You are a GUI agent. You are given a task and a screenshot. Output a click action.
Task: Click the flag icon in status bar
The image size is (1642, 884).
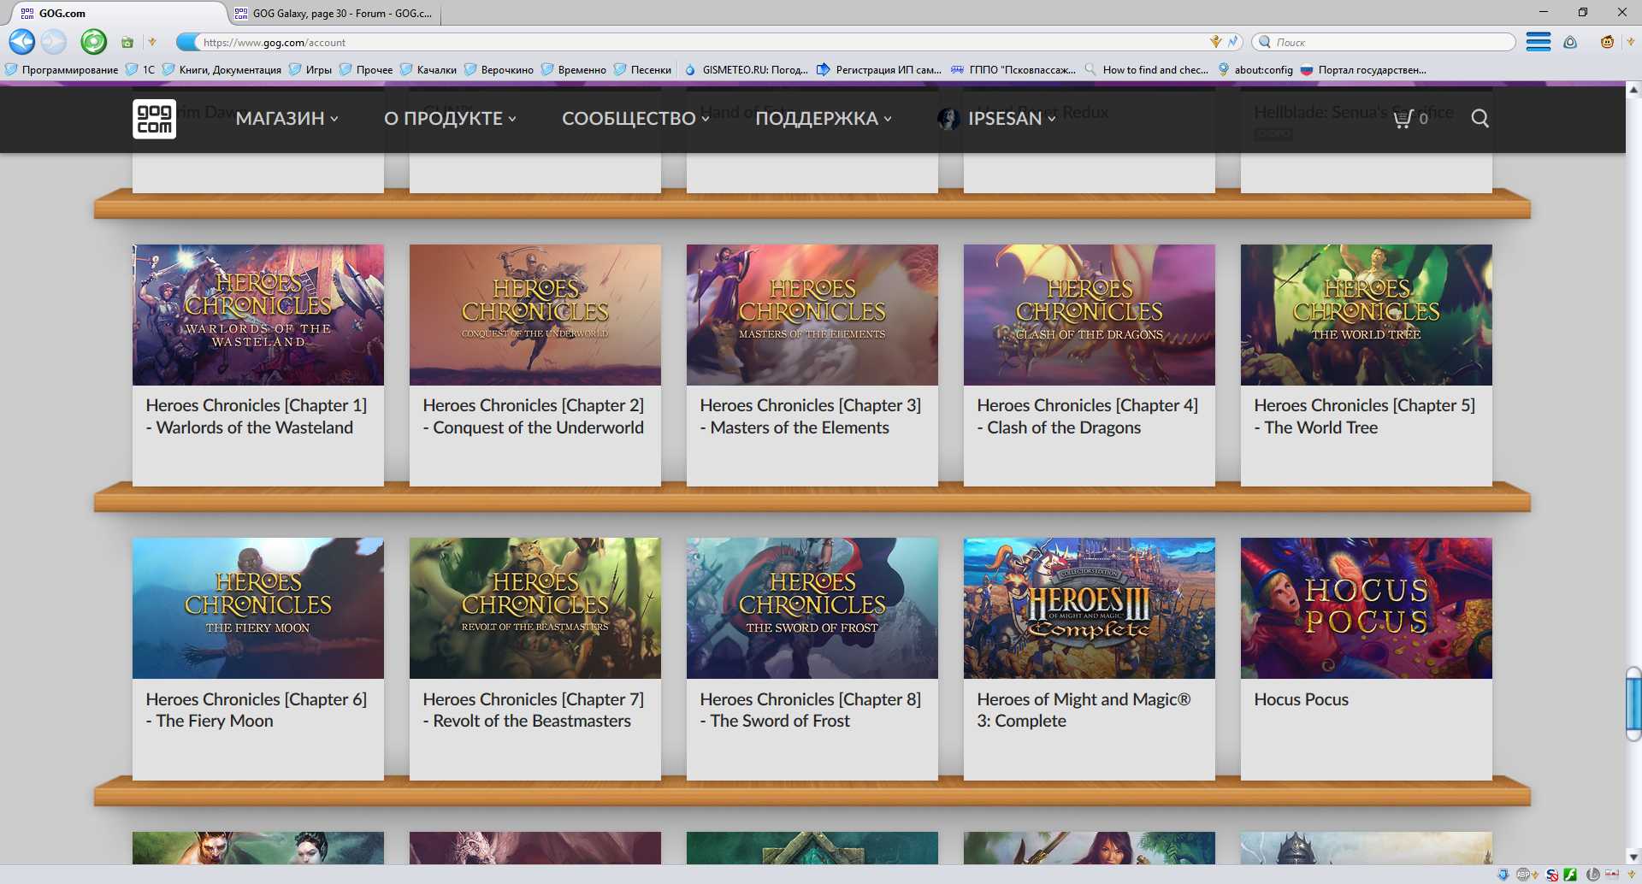point(1611,874)
